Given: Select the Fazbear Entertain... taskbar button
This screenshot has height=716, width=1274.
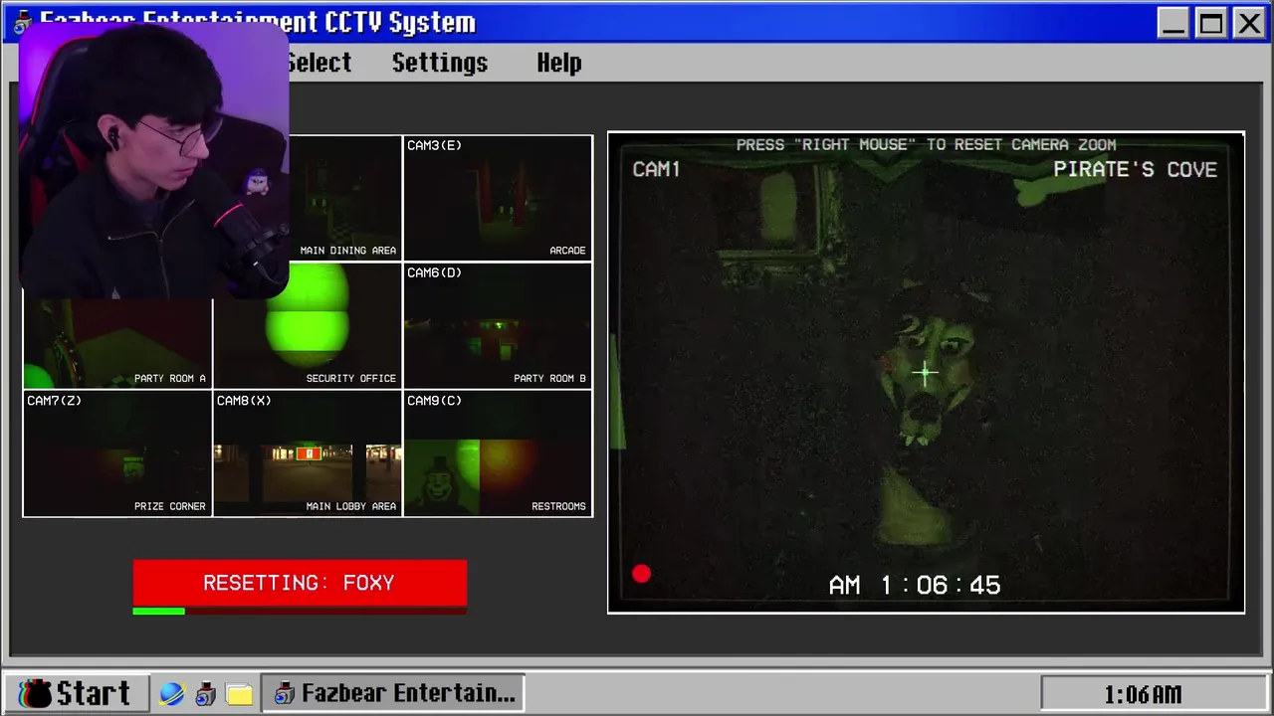Looking at the screenshot, I should (x=393, y=693).
